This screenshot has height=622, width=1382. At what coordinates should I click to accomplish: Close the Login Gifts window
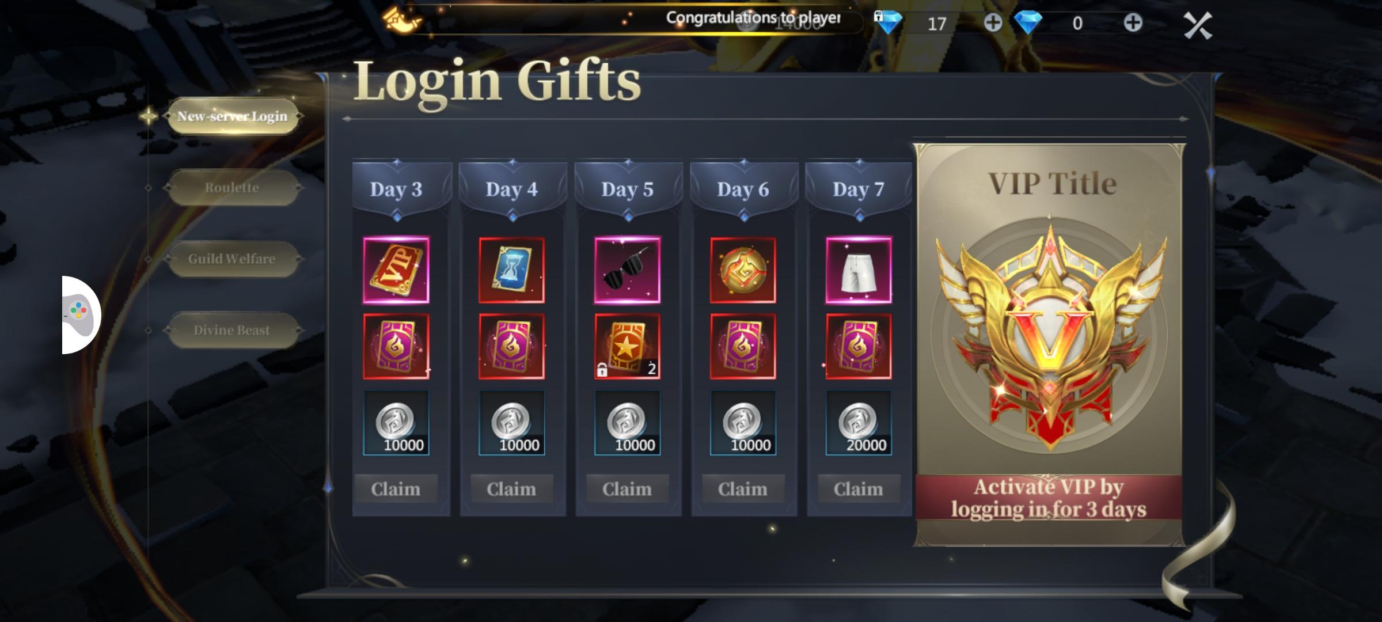[1198, 25]
